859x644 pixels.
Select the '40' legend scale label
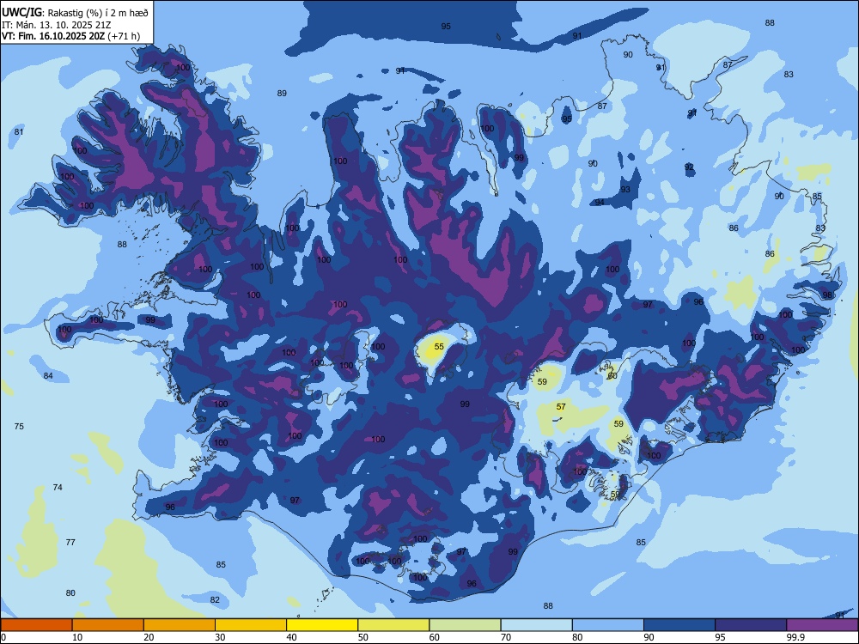291,637
